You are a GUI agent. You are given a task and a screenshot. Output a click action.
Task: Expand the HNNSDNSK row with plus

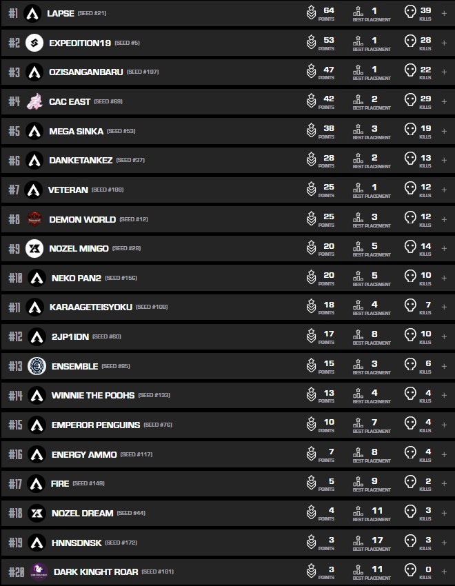pos(444,543)
